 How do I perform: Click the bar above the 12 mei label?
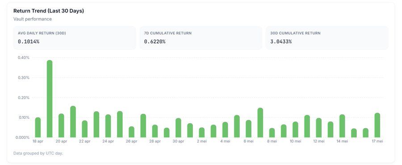[x=319, y=128]
